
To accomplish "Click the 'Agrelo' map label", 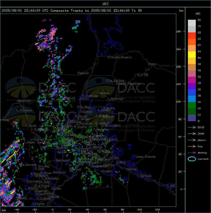I will (62, 152).
